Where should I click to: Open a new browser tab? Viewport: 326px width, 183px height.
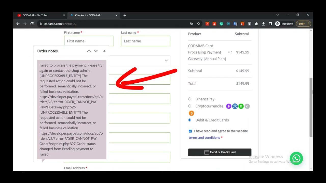click(125, 15)
